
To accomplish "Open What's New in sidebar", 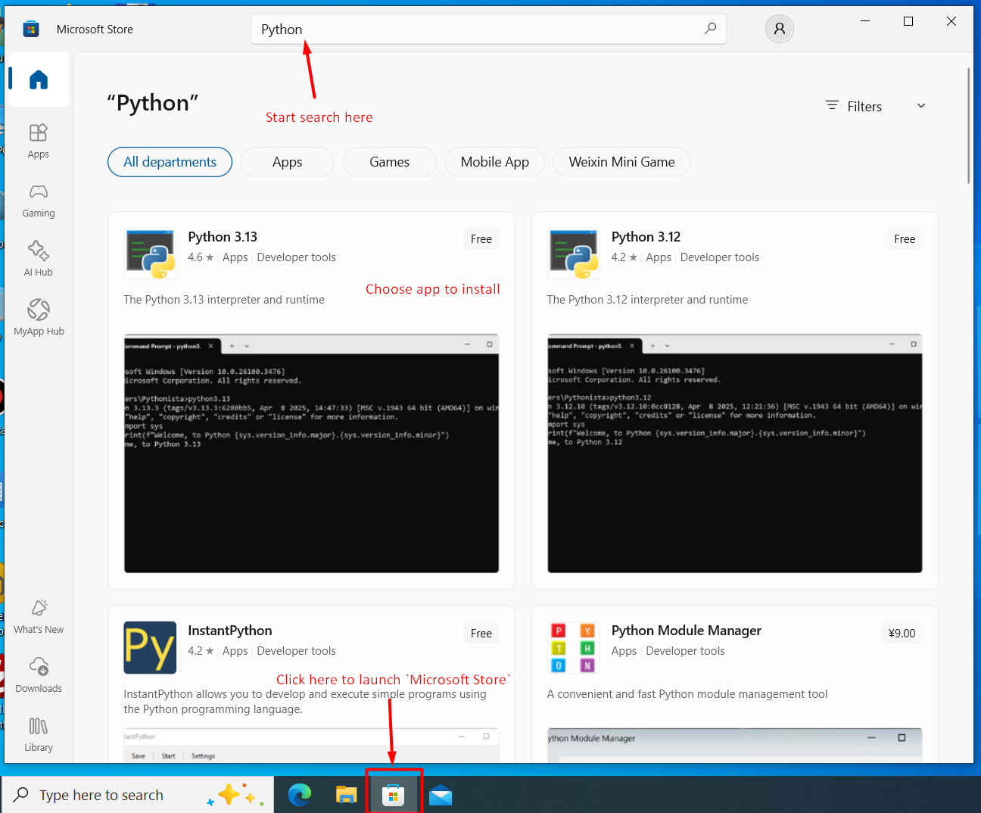I will point(39,617).
